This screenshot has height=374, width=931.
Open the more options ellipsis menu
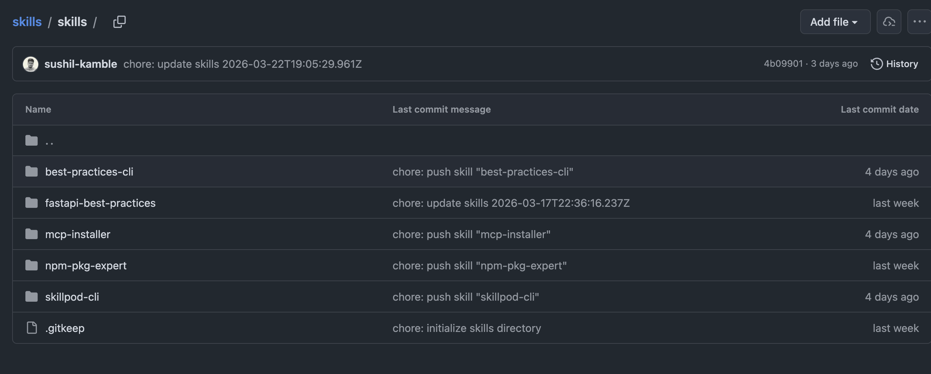pos(919,22)
